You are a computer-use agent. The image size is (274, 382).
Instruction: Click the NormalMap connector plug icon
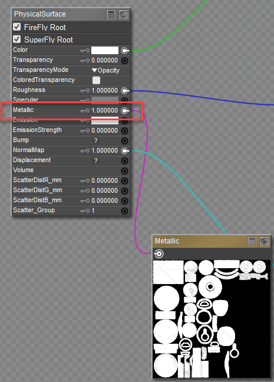[125, 151]
